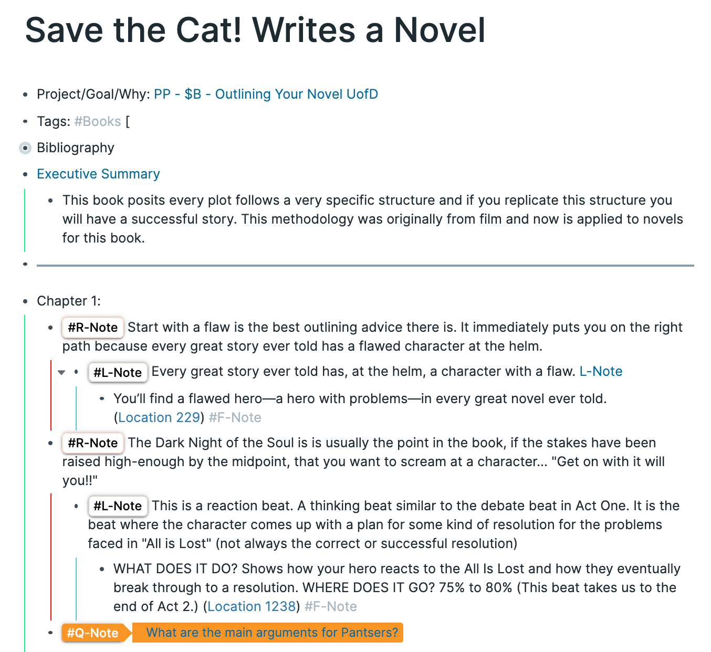Image resolution: width=711 pixels, height=652 pixels.
Task: Open the Location 1238 link
Action: (252, 606)
